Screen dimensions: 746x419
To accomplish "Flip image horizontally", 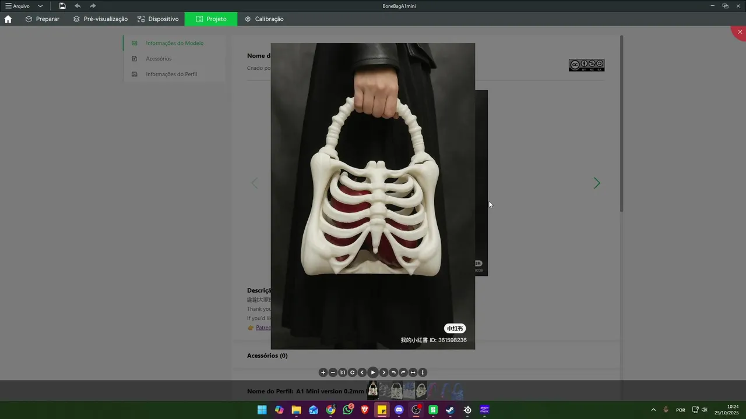I will pyautogui.click(x=413, y=372).
